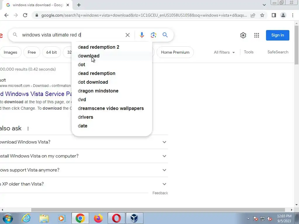Open Chrome three-dot menu

pyautogui.click(x=293, y=15)
